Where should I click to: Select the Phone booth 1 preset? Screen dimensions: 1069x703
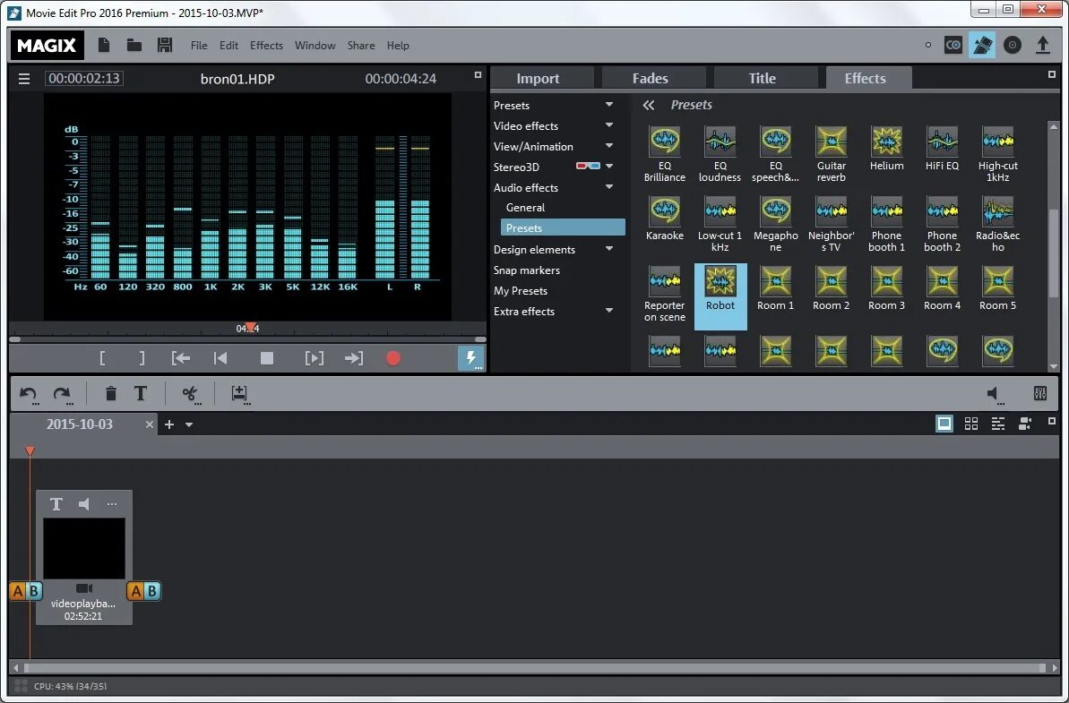point(886,225)
